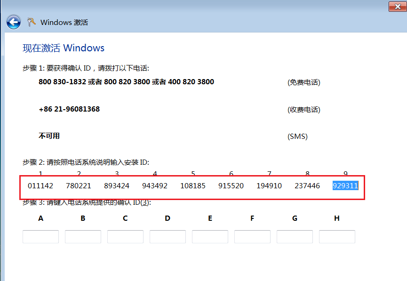
Task: Select installation ID group 893424
Action: pyautogui.click(x=117, y=186)
